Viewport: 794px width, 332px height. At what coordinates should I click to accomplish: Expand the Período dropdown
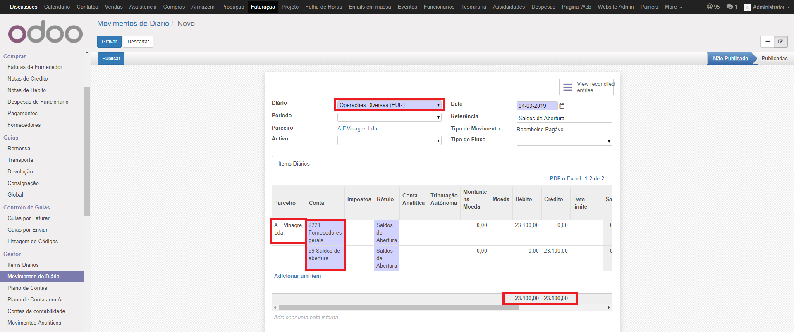pyautogui.click(x=389, y=118)
